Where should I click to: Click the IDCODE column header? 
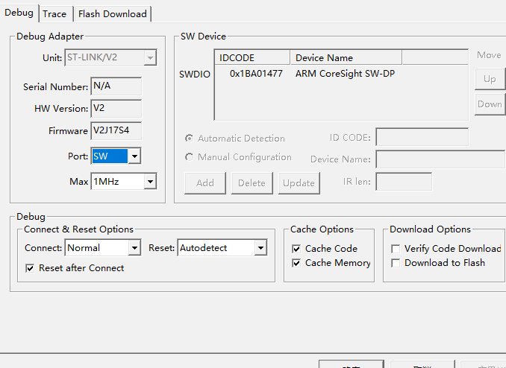coord(252,57)
